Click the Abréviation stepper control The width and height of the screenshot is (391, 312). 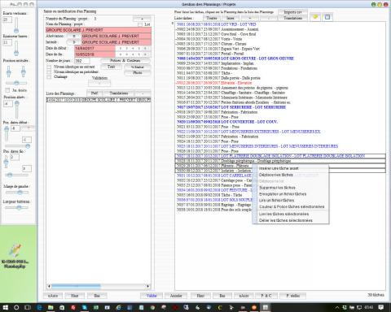73,36
